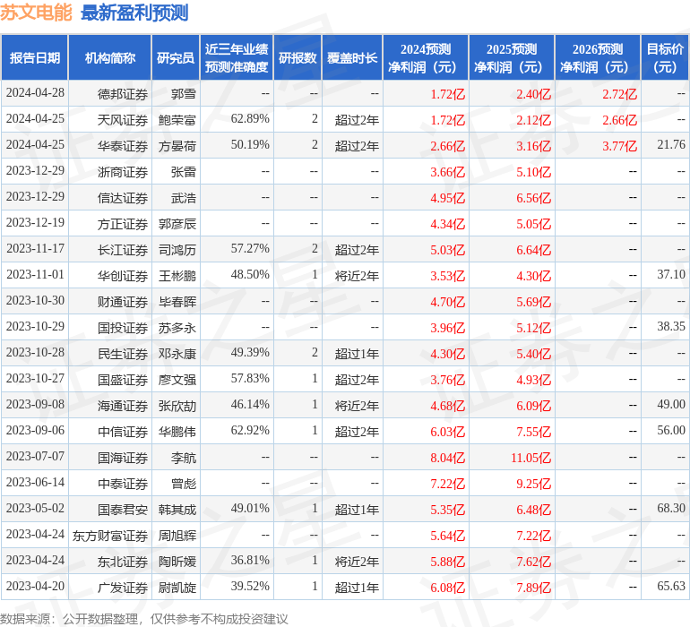Click target price 37.10
Screen dimensions: 690x627
tap(671, 275)
